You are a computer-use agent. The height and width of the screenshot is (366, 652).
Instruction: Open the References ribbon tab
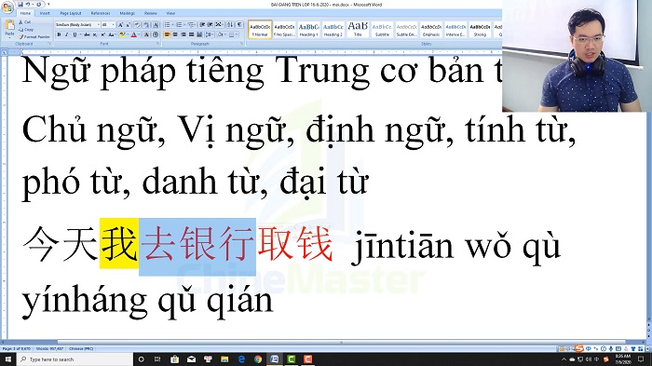[x=101, y=13]
